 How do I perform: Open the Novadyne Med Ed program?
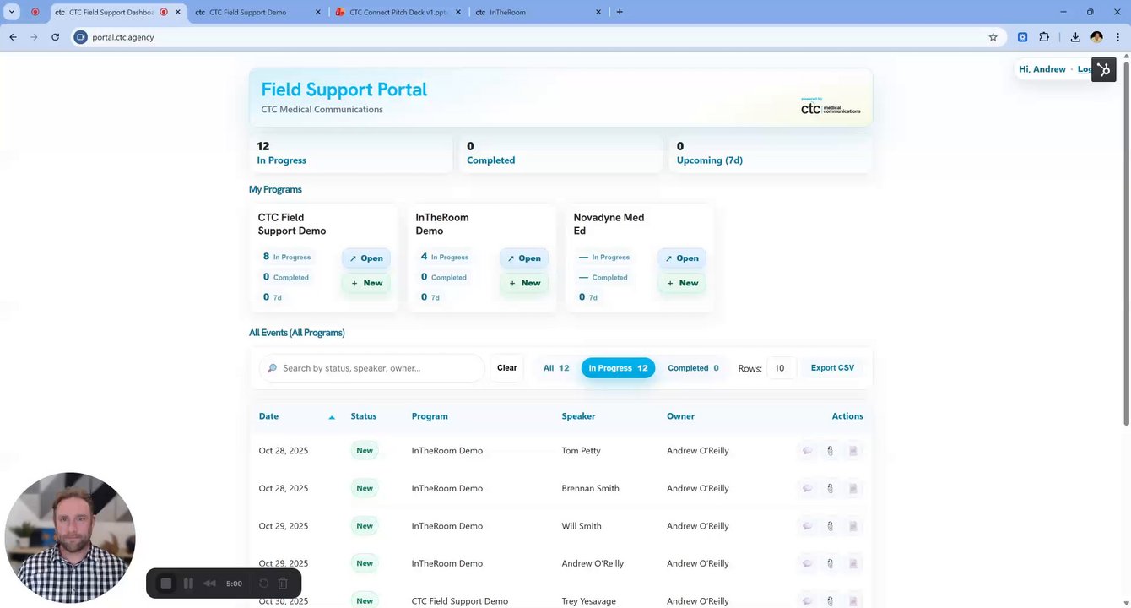pyautogui.click(x=682, y=258)
